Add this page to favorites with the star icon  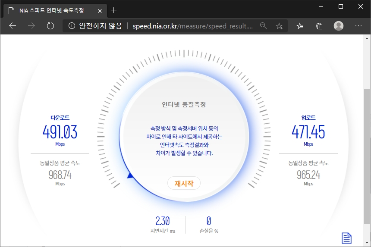(279, 26)
